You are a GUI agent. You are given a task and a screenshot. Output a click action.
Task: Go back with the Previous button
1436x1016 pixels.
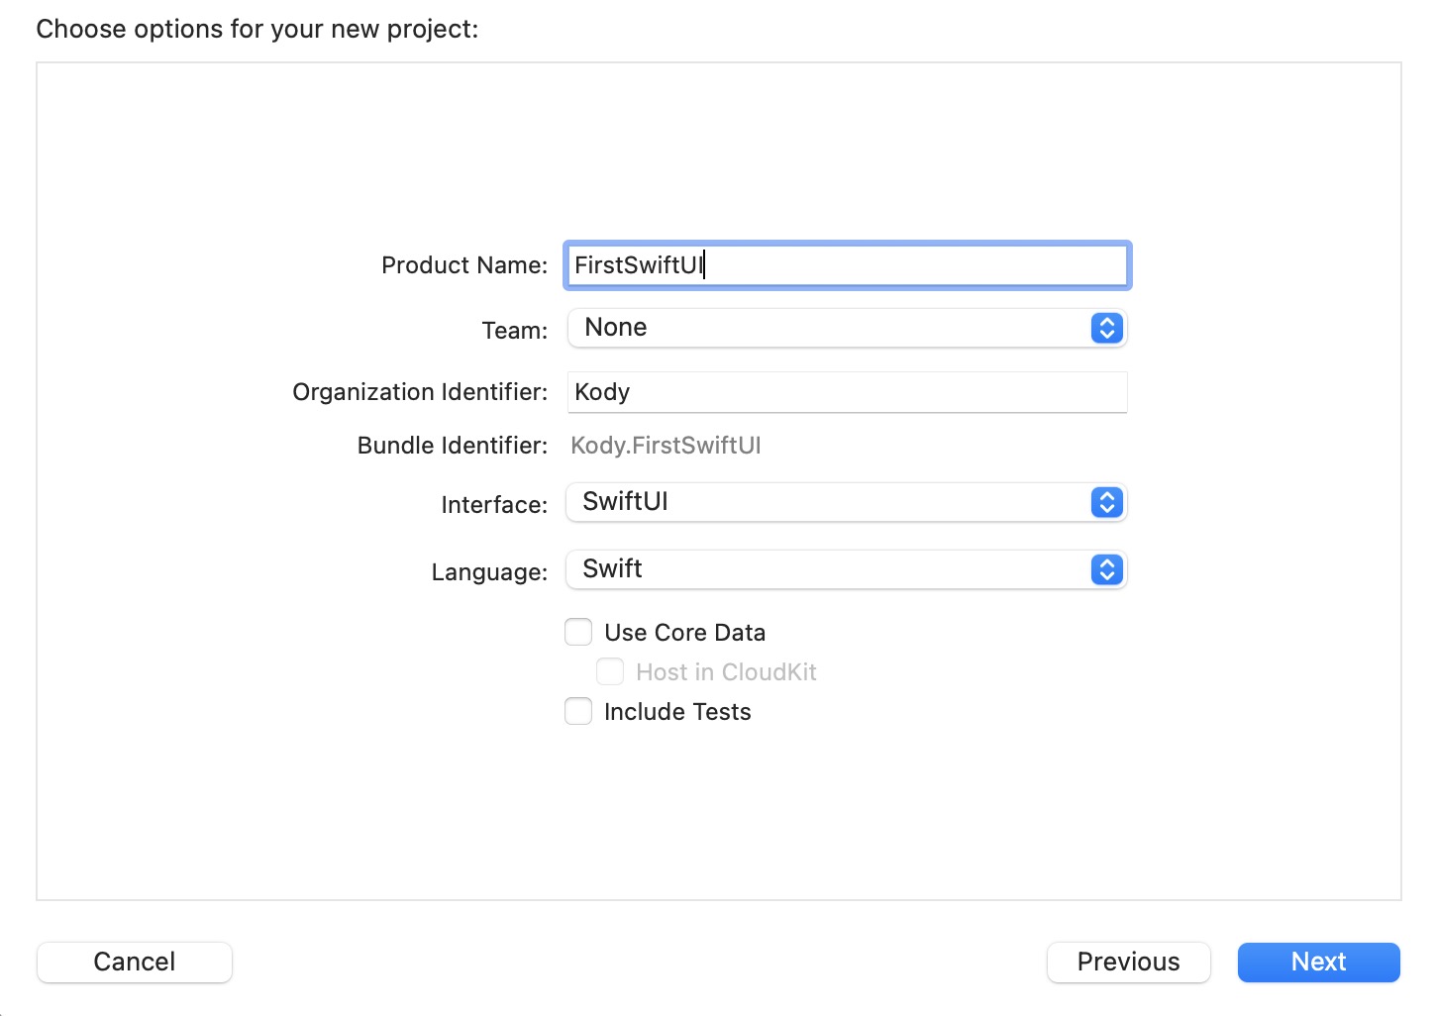[1128, 962]
